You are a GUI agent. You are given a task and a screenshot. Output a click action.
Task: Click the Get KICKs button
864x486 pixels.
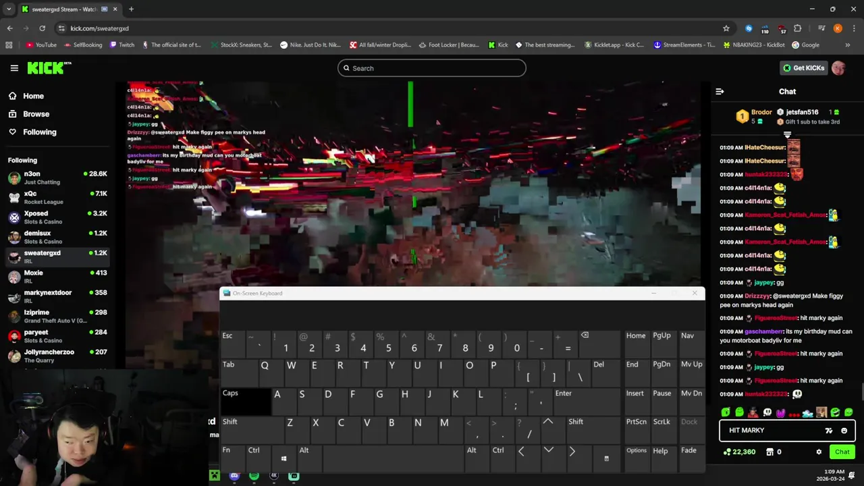[x=803, y=68]
